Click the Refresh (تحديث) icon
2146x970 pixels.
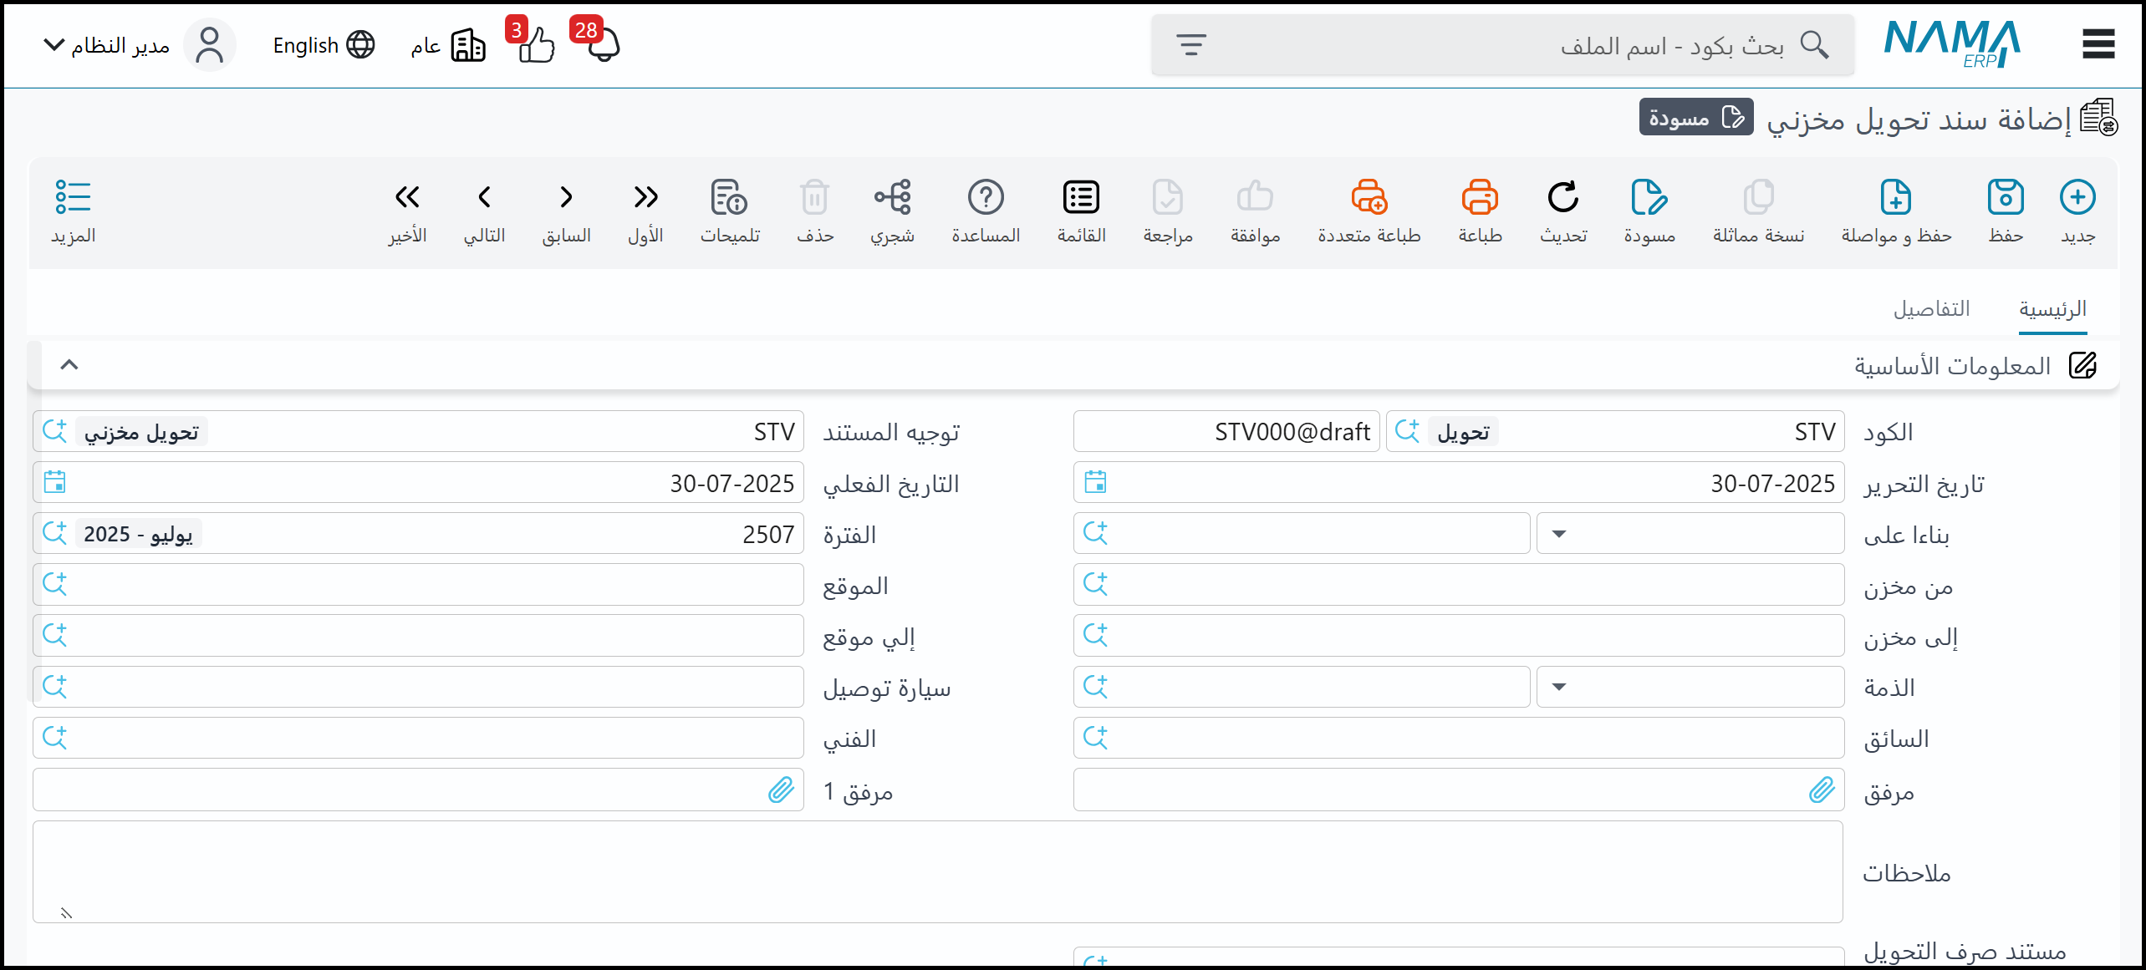click(1562, 198)
